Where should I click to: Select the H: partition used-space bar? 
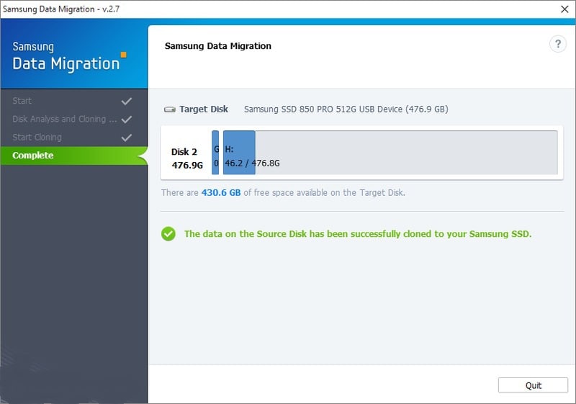click(239, 153)
